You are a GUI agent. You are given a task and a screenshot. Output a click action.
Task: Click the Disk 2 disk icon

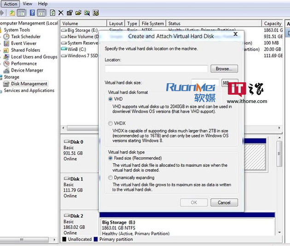click(67, 215)
